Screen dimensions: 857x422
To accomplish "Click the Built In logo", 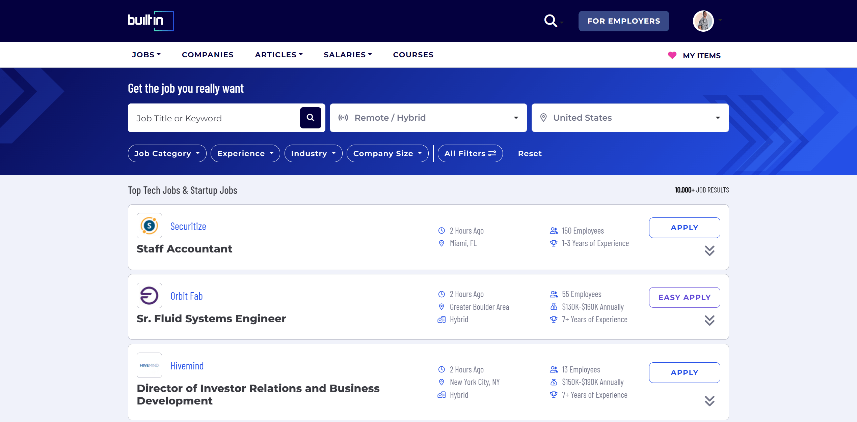I will click(x=151, y=21).
